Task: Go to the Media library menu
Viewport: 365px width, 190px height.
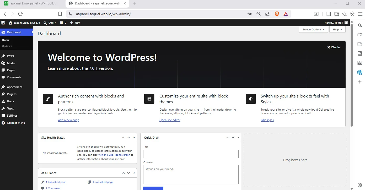Action: coord(17,63)
